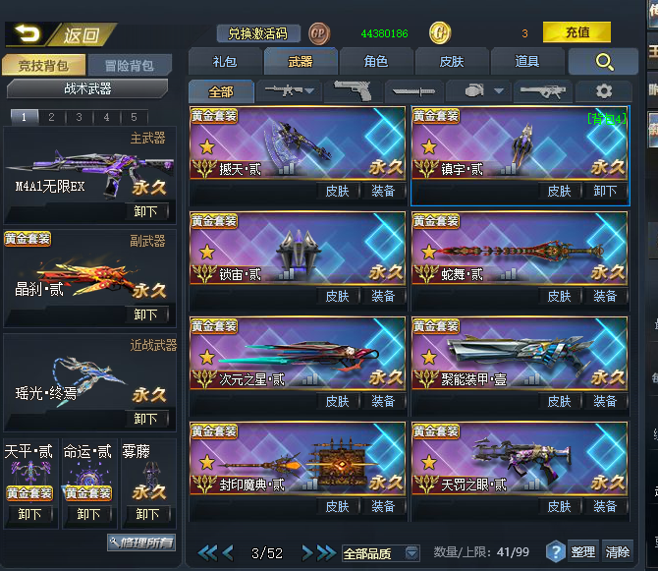Open the 全部品质 quality dropdown

click(x=381, y=553)
